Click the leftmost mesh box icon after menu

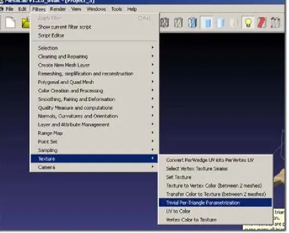pos(164,22)
